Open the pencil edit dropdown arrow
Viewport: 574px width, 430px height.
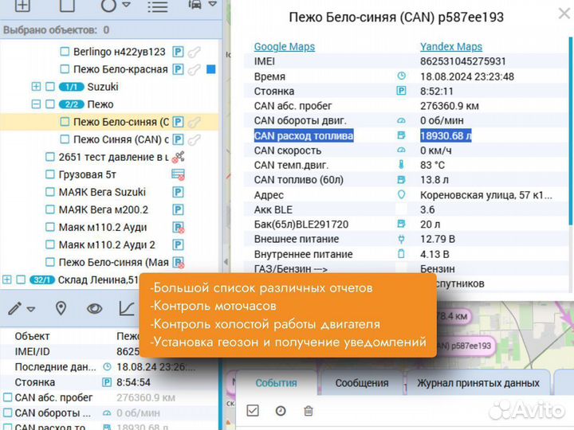click(31, 309)
